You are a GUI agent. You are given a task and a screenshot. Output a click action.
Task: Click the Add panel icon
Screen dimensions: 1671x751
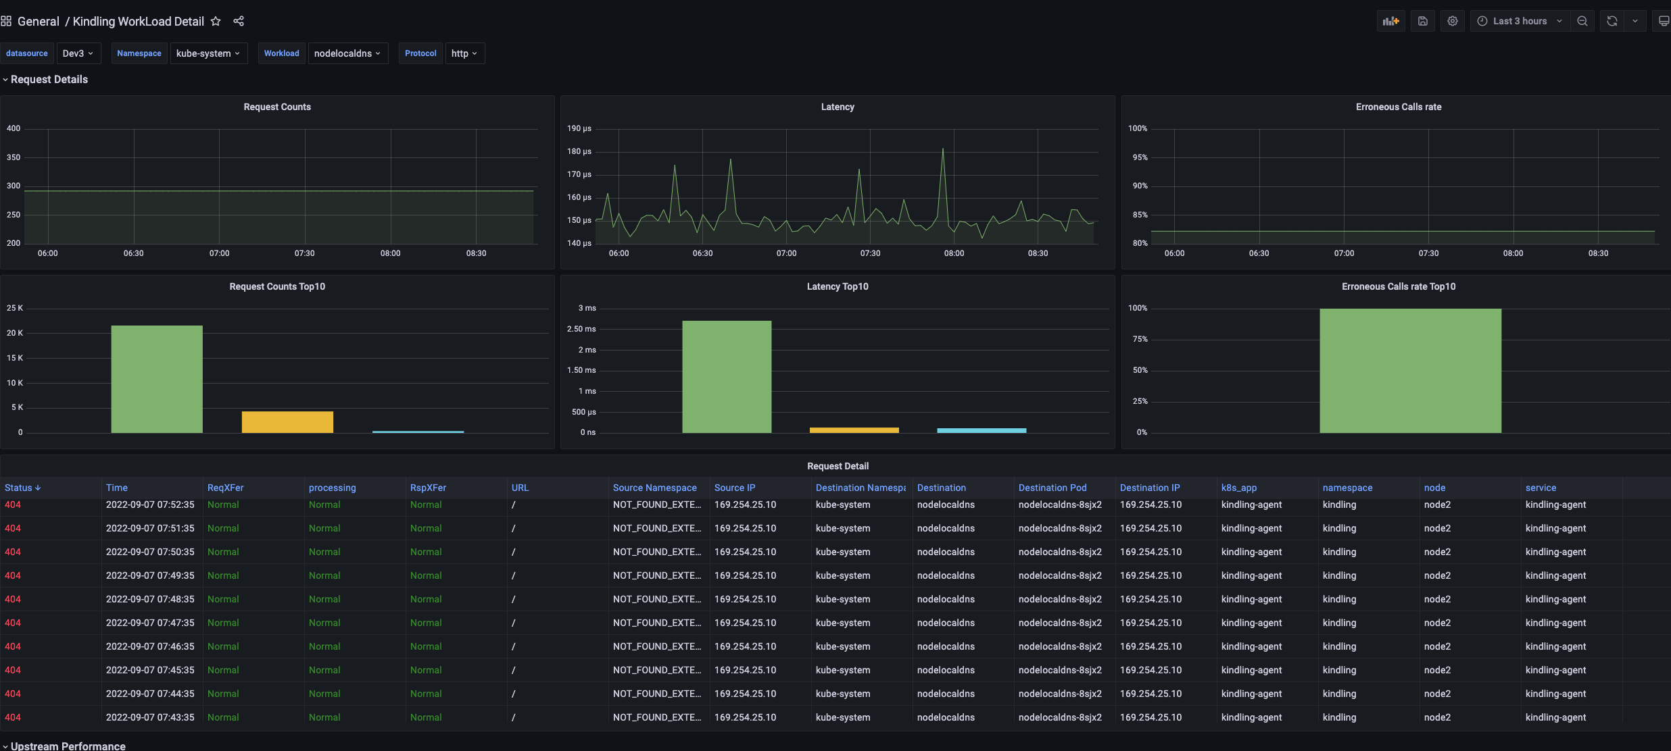click(1390, 21)
